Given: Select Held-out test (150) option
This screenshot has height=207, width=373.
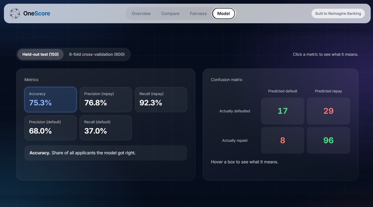Looking at the screenshot, I should (x=40, y=54).
